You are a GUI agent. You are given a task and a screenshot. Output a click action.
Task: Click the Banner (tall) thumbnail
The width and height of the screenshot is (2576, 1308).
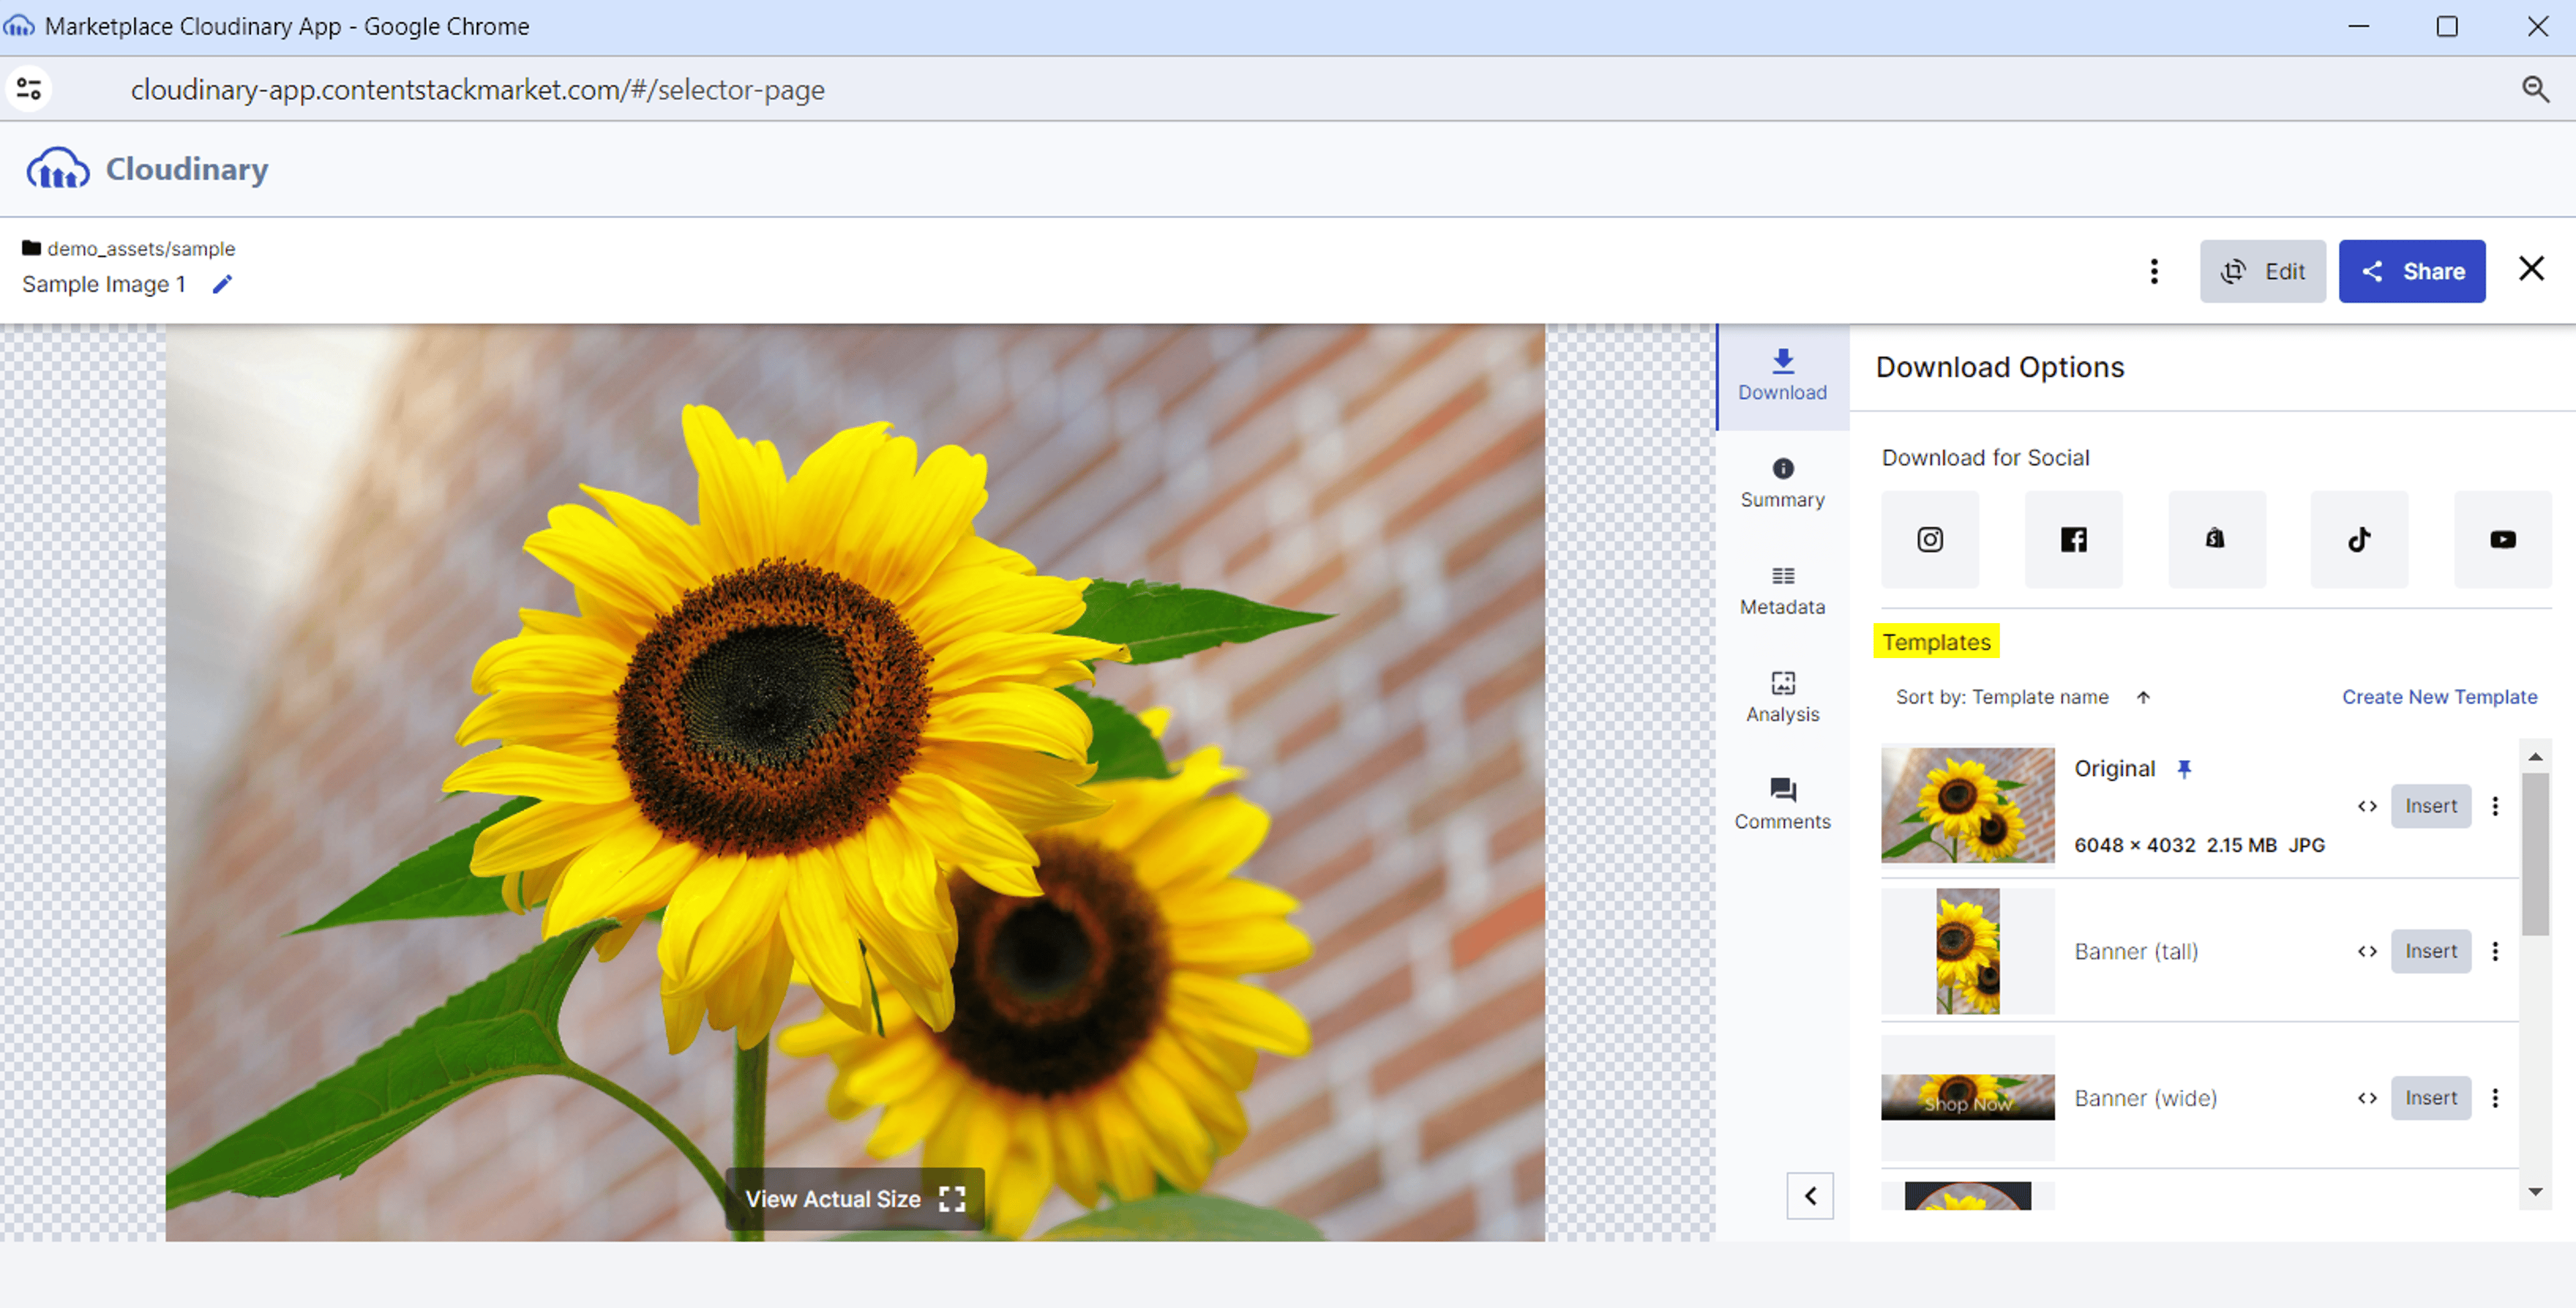tap(1967, 951)
